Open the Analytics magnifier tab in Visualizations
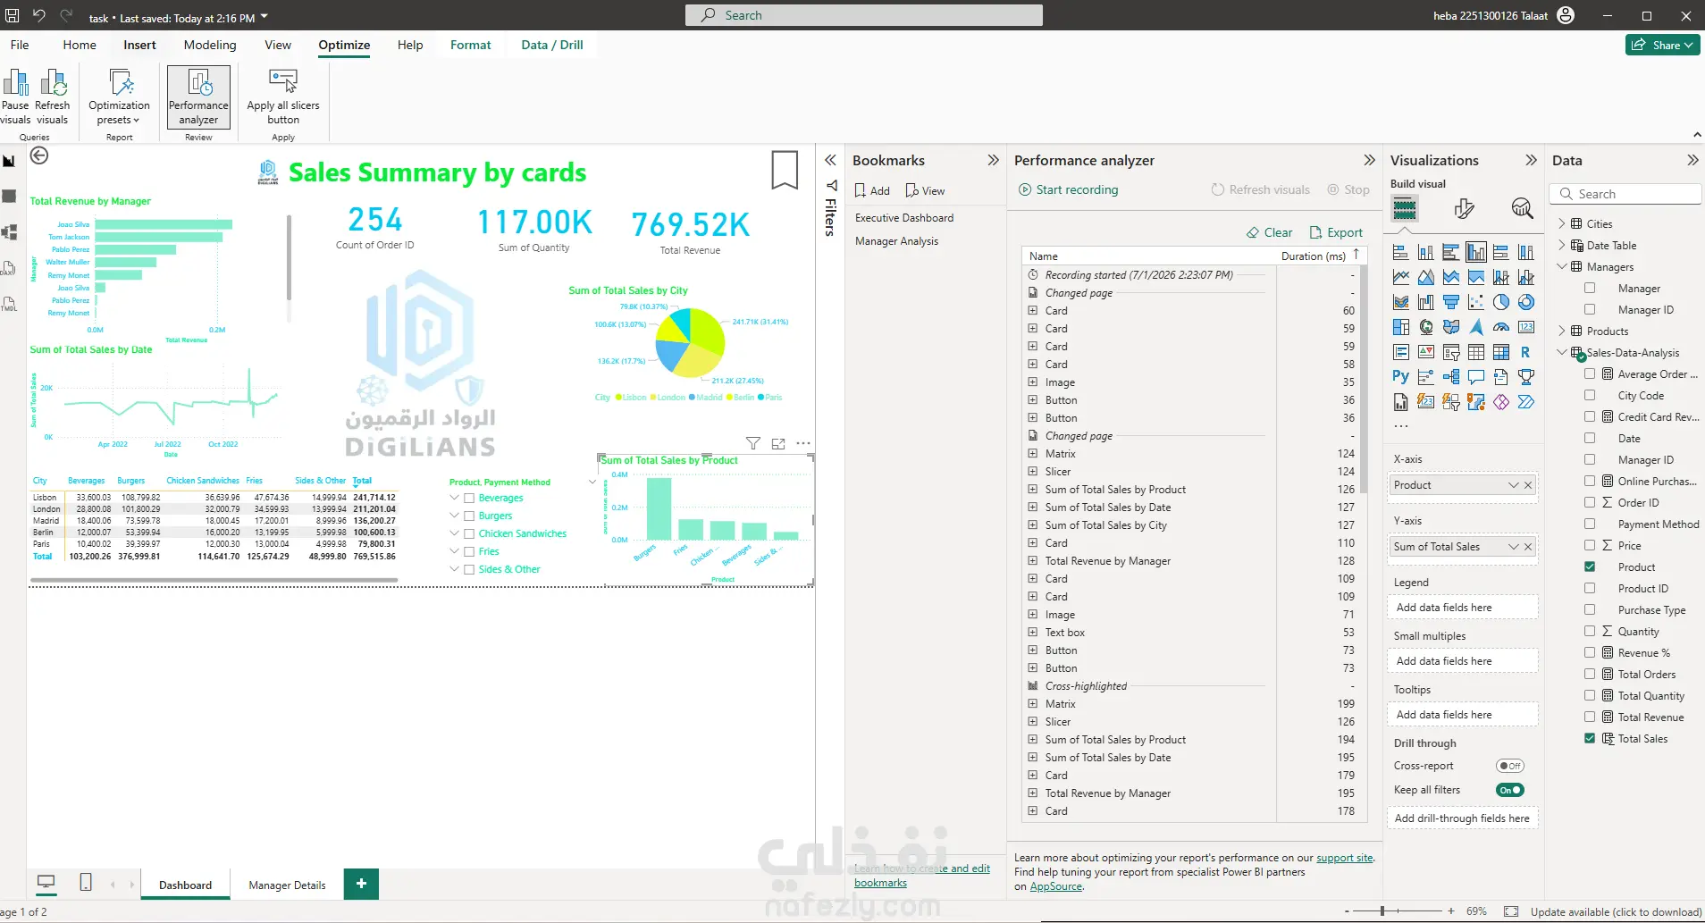The height and width of the screenshot is (923, 1705). (x=1522, y=209)
